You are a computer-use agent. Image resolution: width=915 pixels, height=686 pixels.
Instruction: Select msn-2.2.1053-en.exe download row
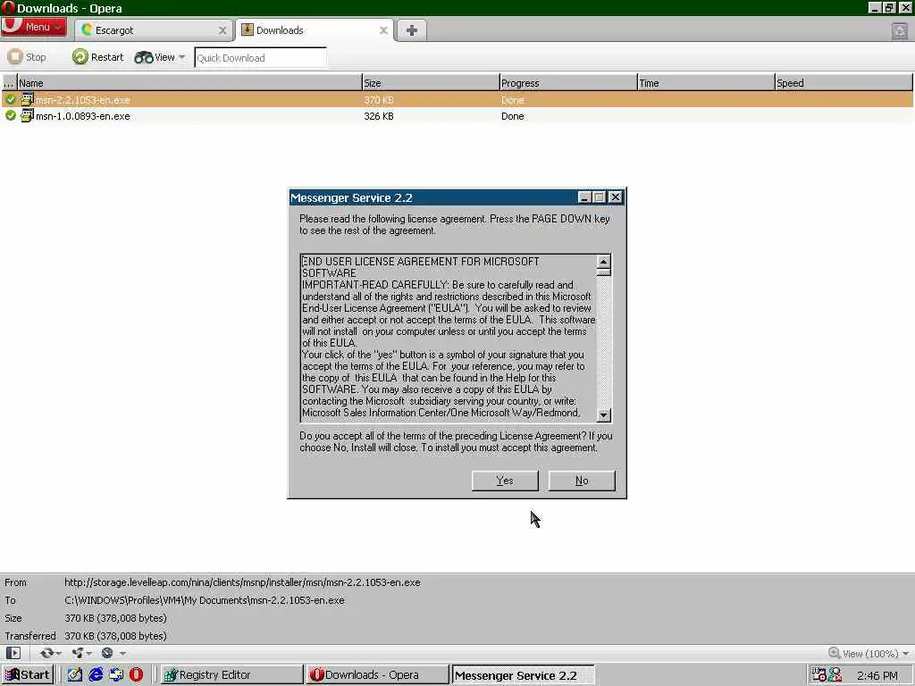457,100
